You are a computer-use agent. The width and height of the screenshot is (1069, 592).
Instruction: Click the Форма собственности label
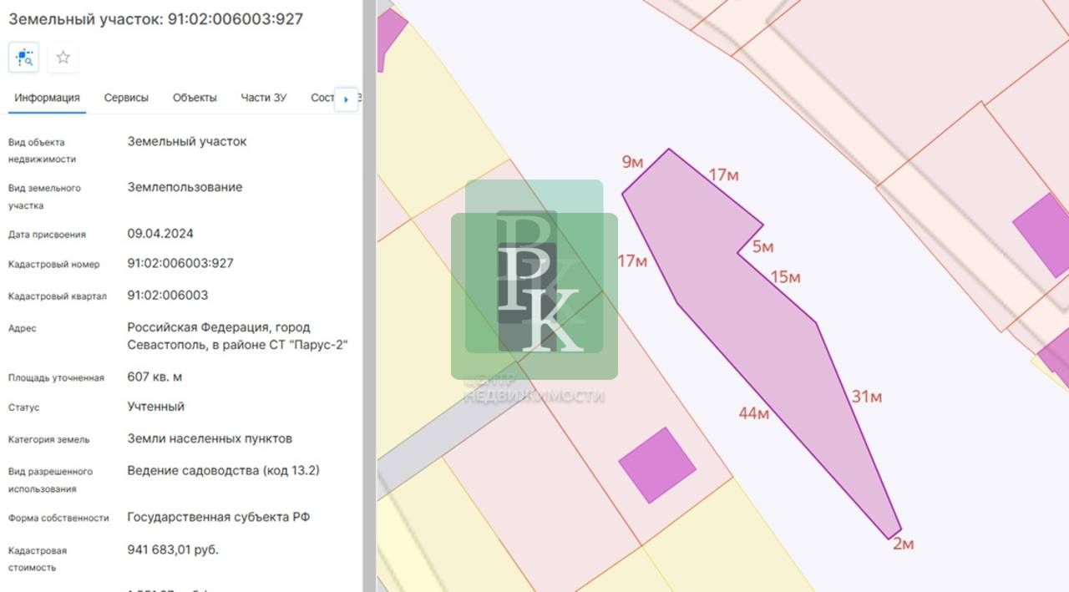pyautogui.click(x=58, y=518)
